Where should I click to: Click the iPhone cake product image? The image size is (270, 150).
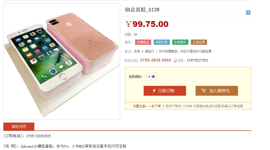coord(61,61)
